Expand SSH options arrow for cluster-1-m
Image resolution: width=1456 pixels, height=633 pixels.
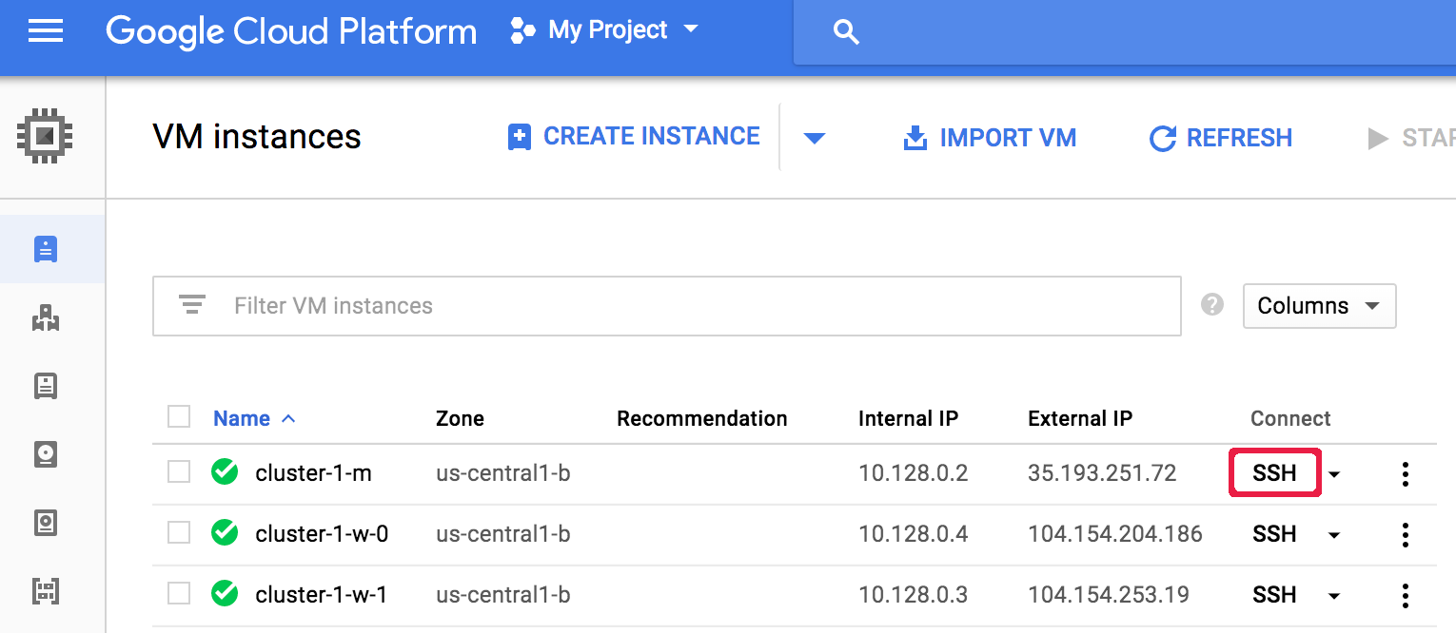click(1334, 474)
